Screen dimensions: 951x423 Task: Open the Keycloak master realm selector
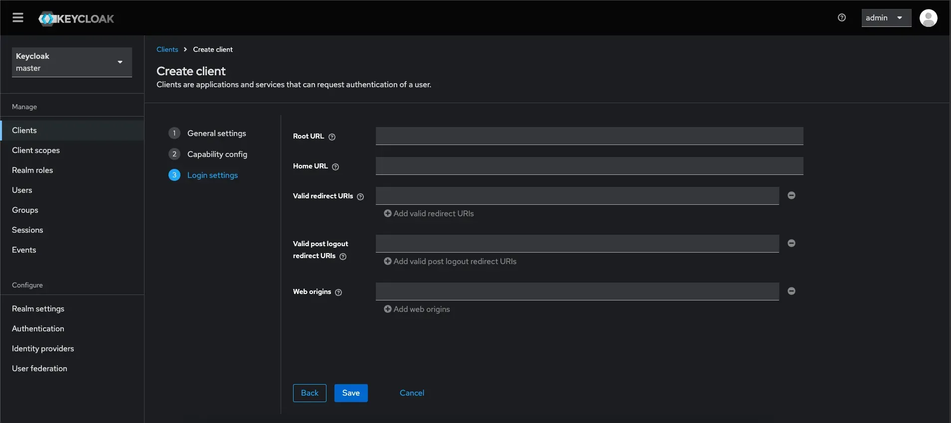72,62
